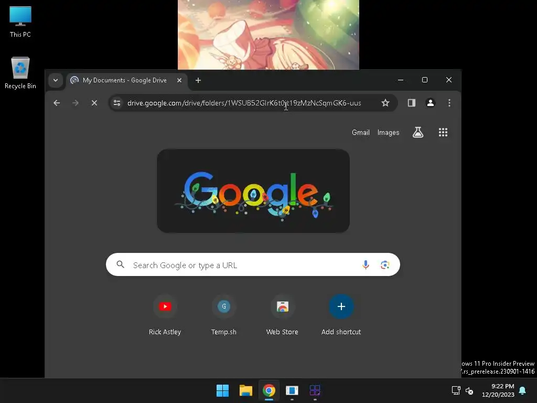Click the drive.google.com URL in address bar
The height and width of the screenshot is (403, 537).
coord(244,103)
